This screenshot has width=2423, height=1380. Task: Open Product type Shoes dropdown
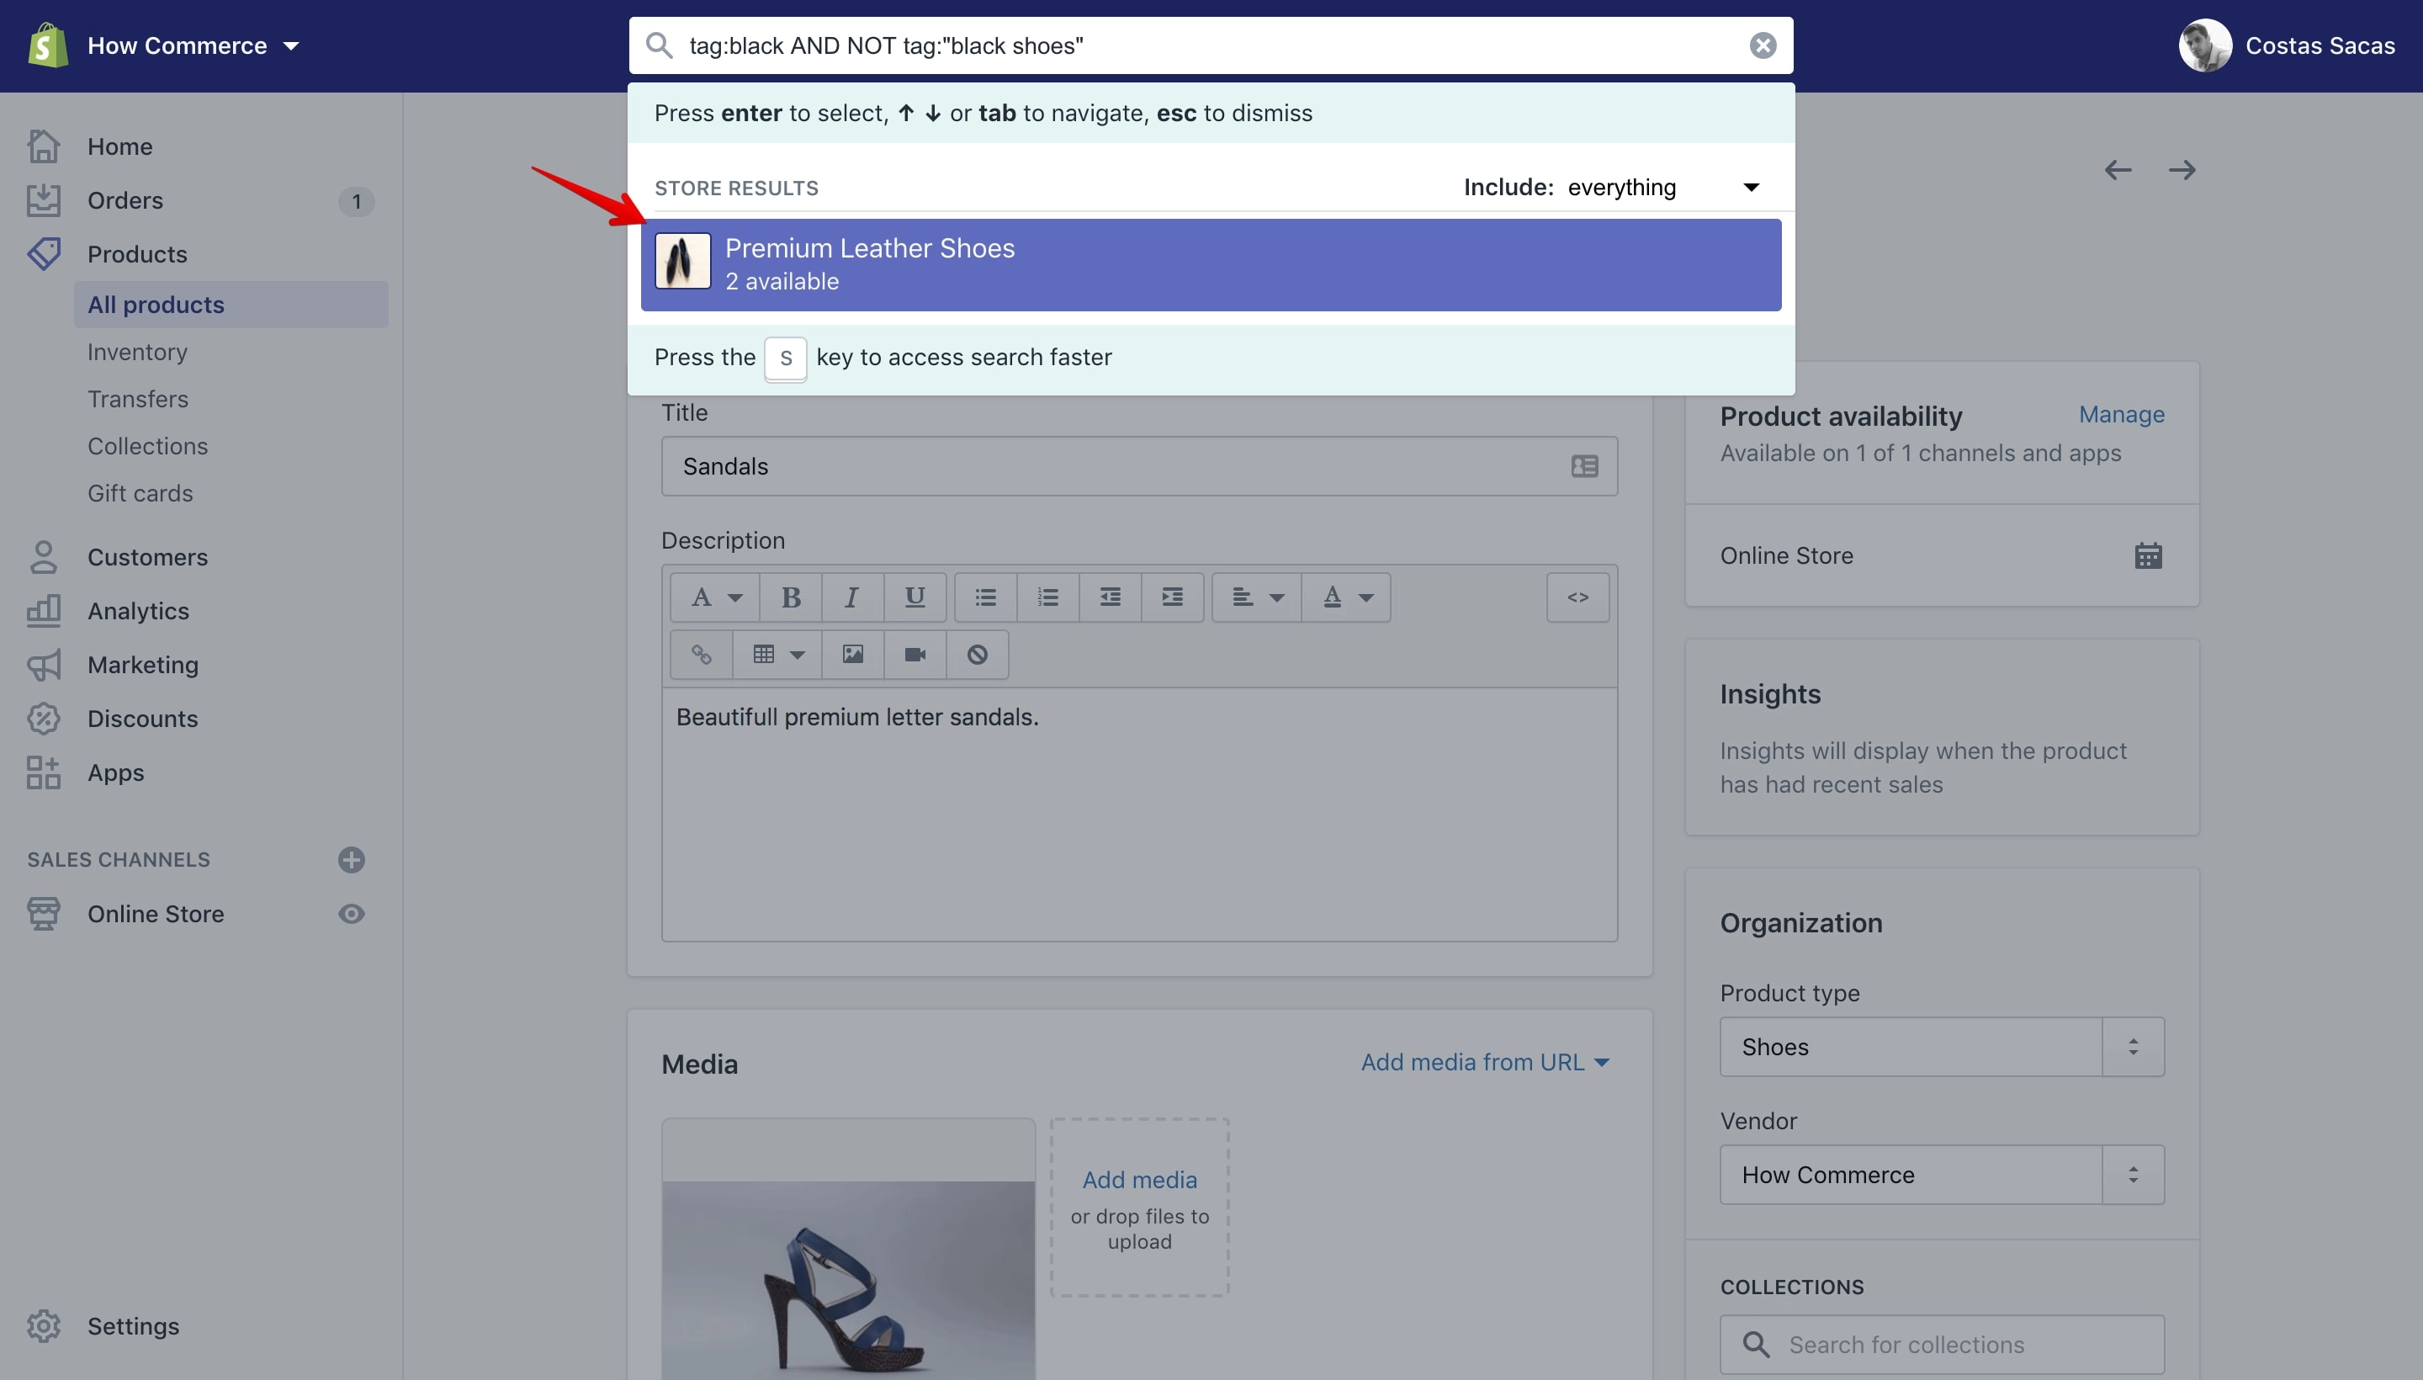[x=1942, y=1048]
